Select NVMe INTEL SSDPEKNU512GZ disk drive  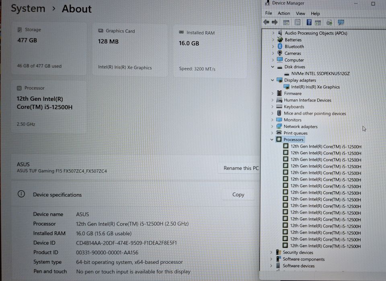(320, 73)
